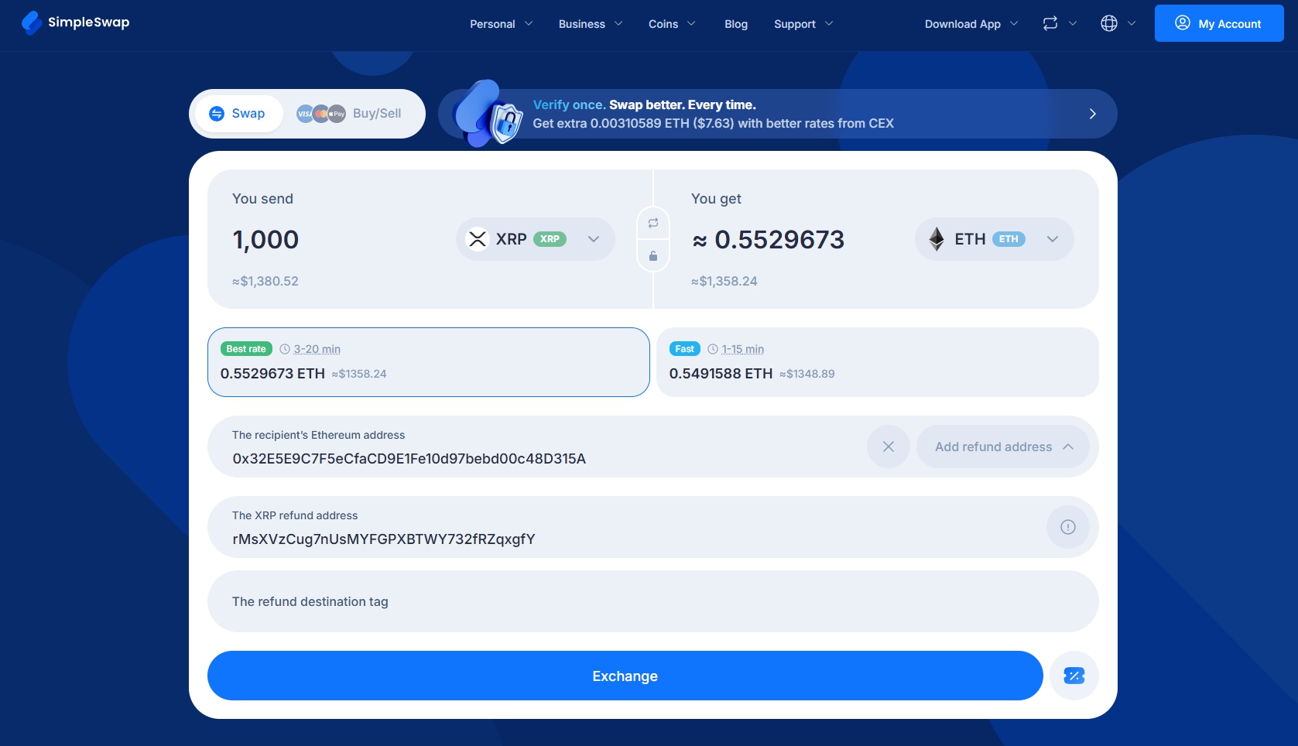Select the Swap tab

[238, 114]
